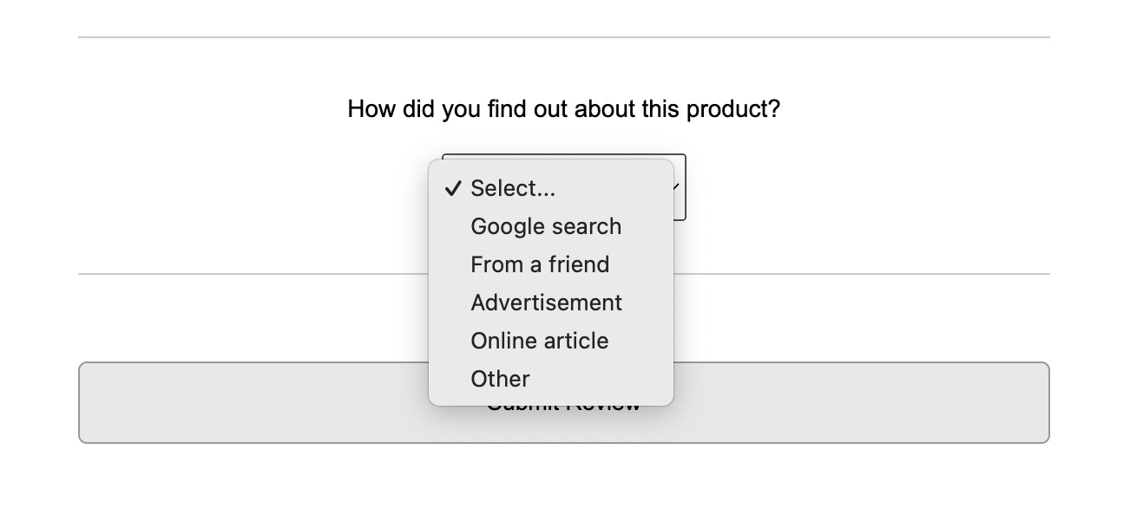Click the 'Submit Review' text below the popup
The width and height of the screenshot is (1130, 508).
(x=564, y=408)
